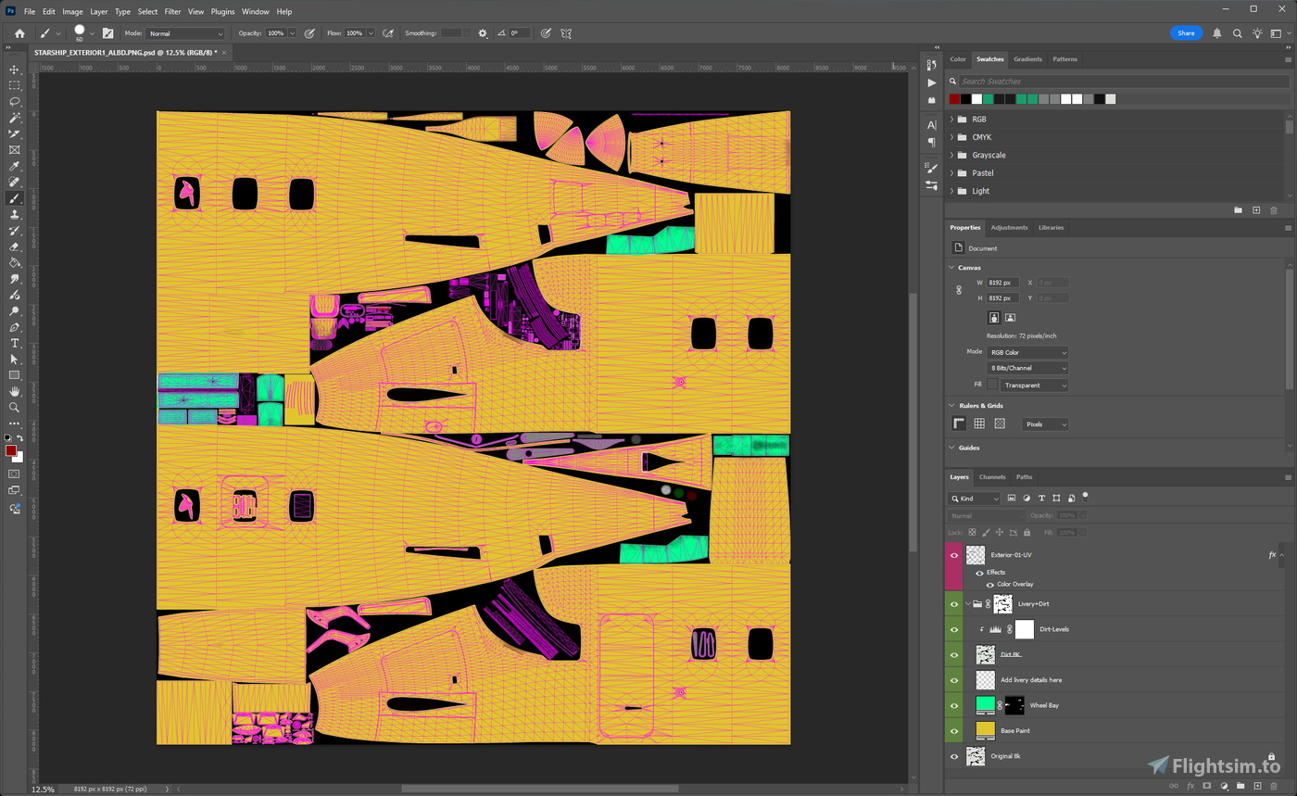Select the Add livery details here layer
Screen dimensions: 1297x796
1031,680
